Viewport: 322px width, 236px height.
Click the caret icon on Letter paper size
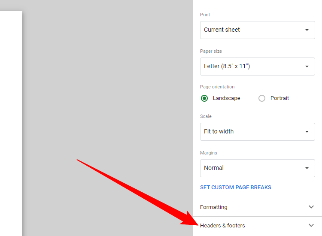click(x=307, y=67)
